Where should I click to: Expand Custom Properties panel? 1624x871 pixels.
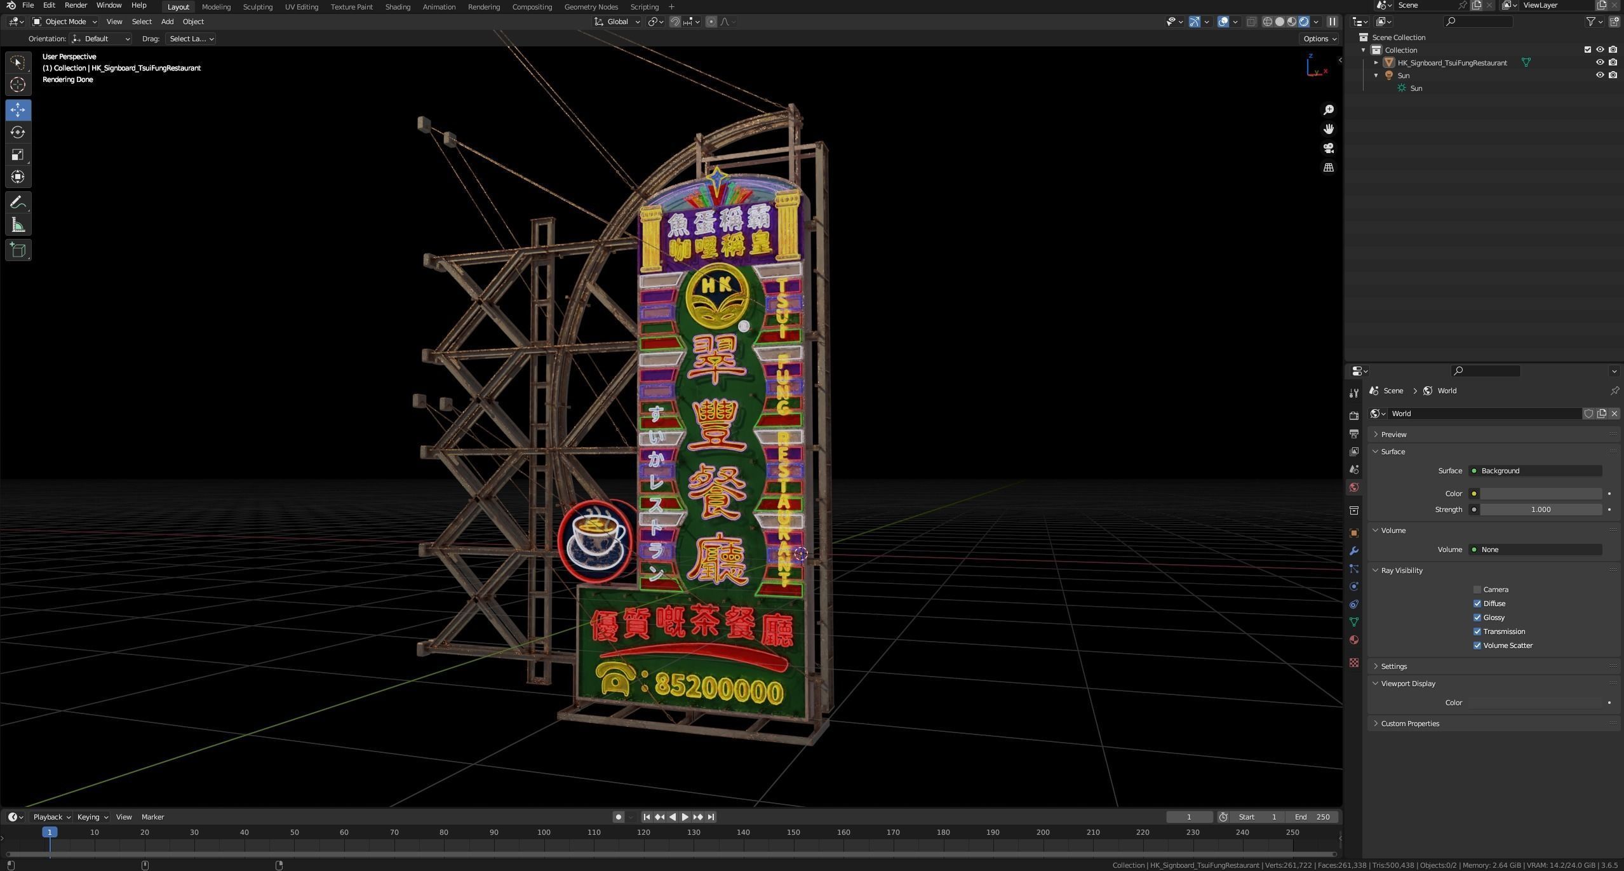(1409, 724)
